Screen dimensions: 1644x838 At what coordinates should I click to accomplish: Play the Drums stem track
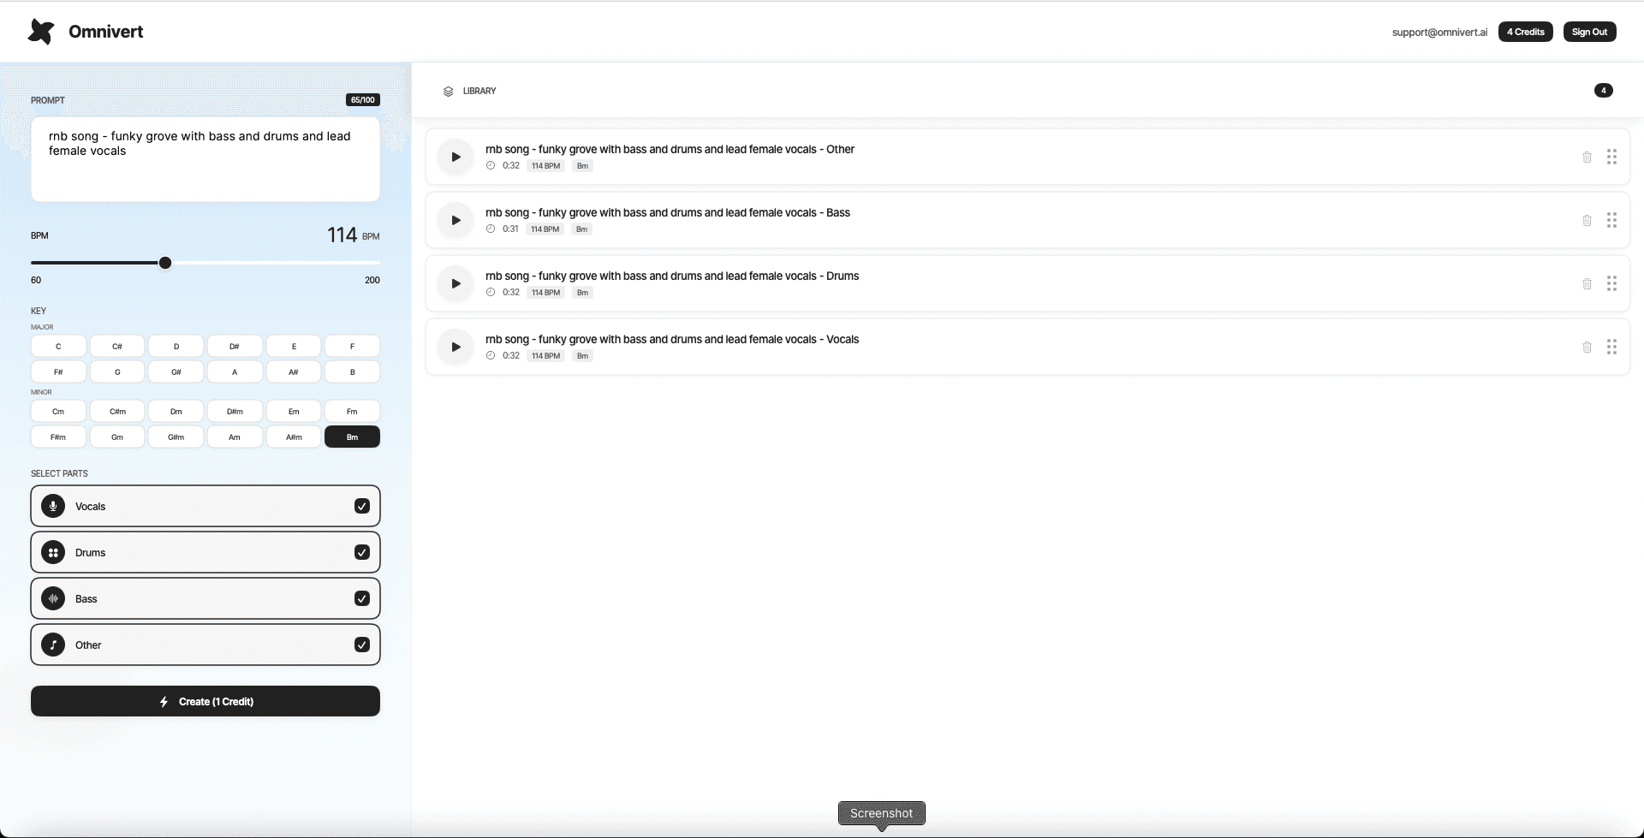455,283
